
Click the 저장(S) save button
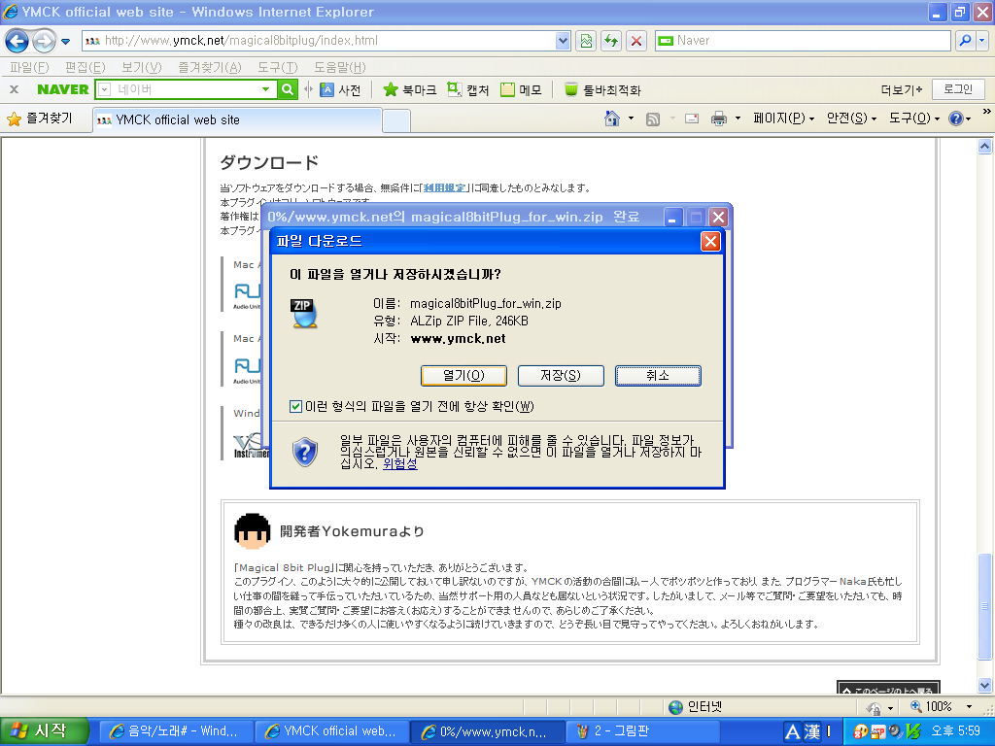tap(561, 376)
